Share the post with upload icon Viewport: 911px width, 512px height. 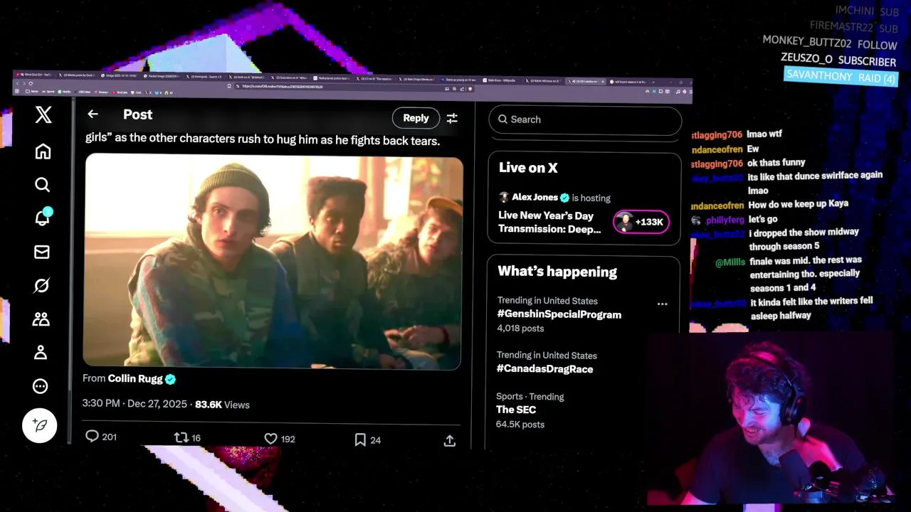click(449, 441)
